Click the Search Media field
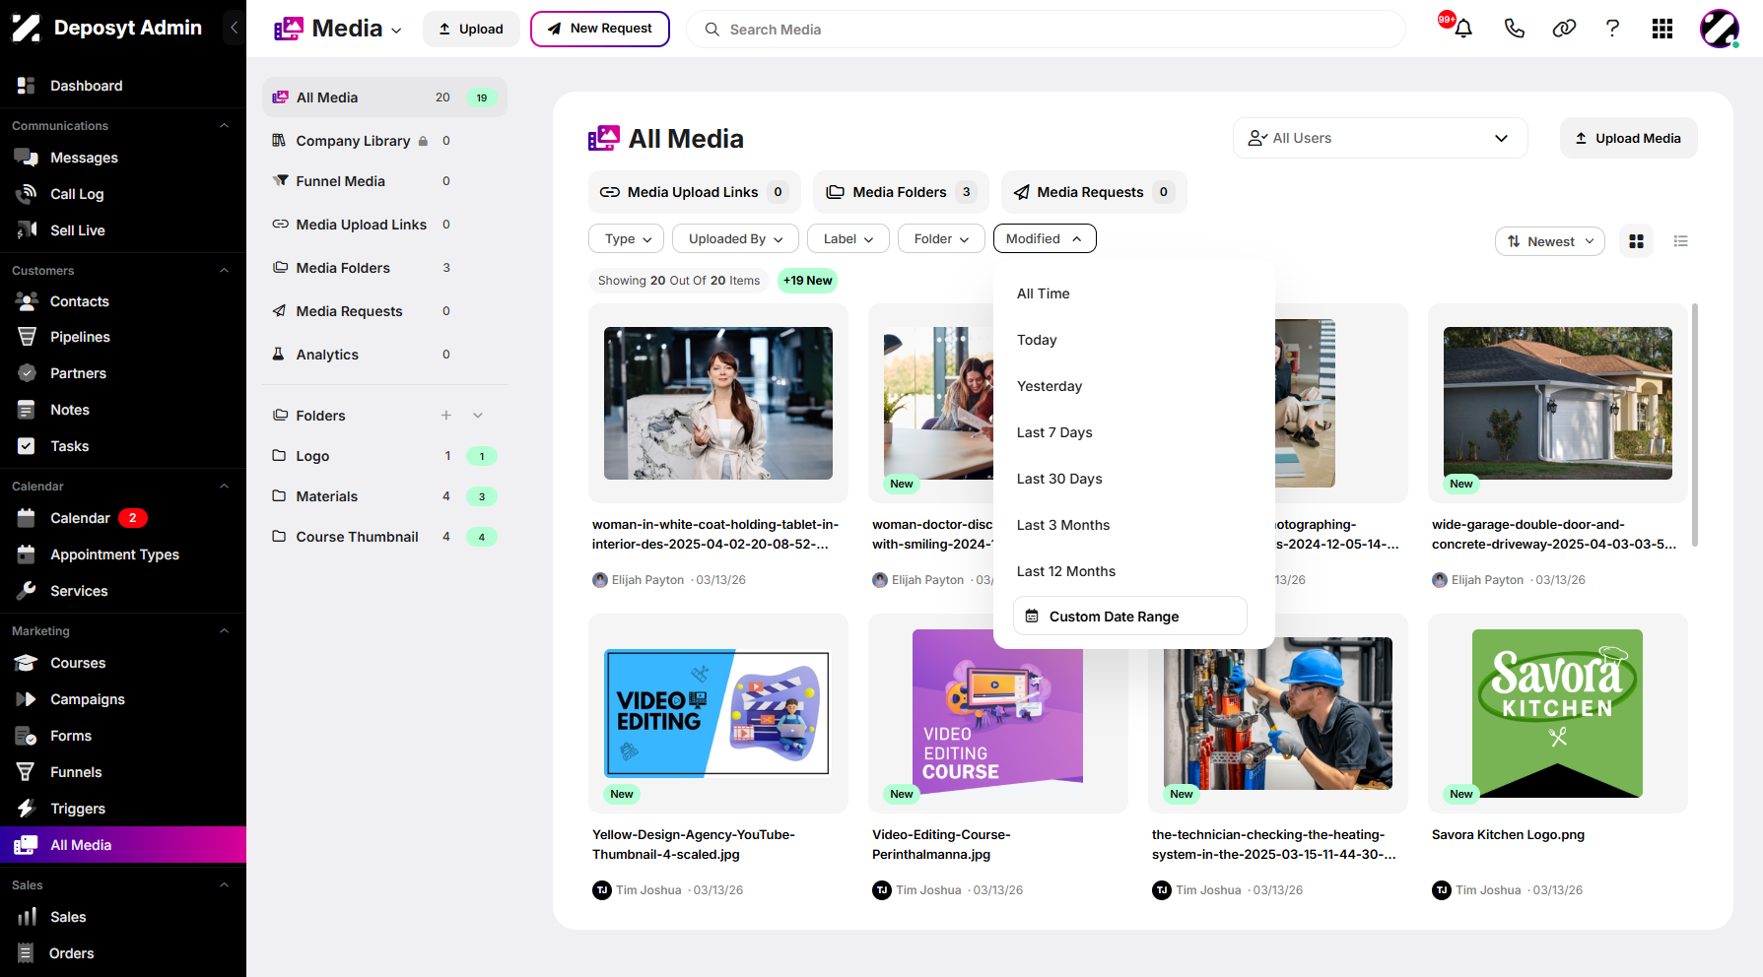Image resolution: width=1763 pixels, height=977 pixels. tap(1046, 30)
